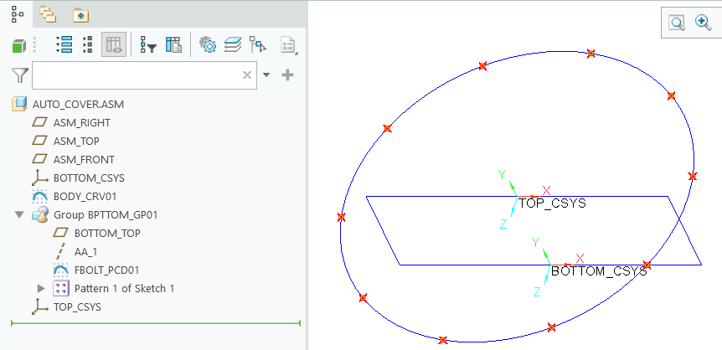Screen dimensions: 722x350
Task: Click the BOTTOM_CSYS coordinate system icon
Action: tap(40, 178)
